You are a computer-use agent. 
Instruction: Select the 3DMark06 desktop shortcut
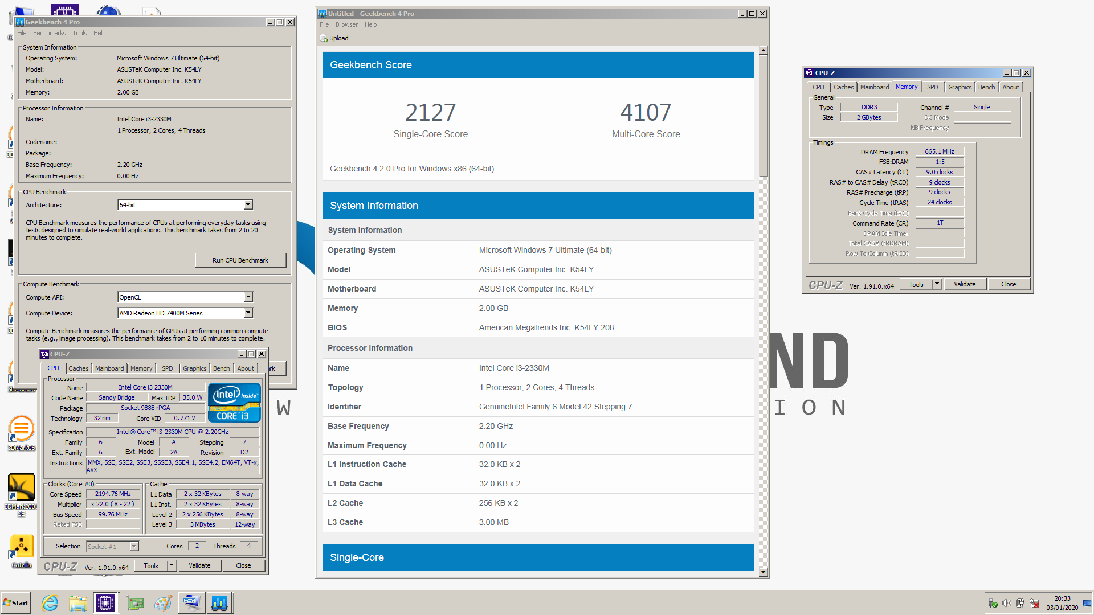22,433
